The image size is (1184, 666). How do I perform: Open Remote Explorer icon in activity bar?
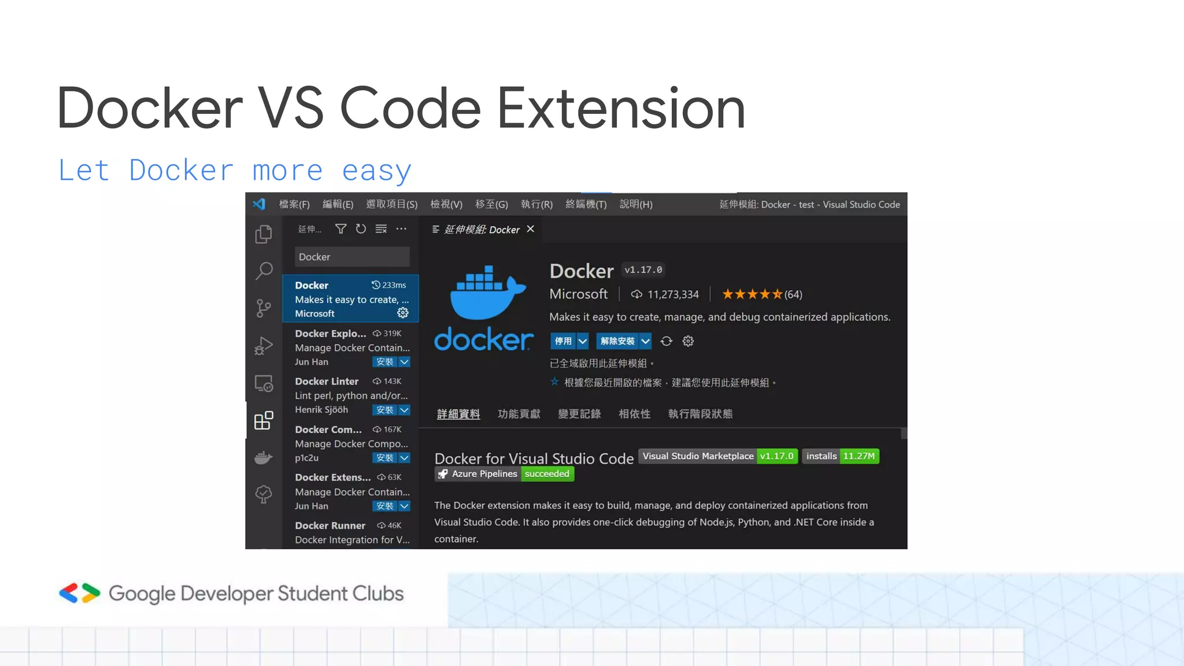(264, 383)
